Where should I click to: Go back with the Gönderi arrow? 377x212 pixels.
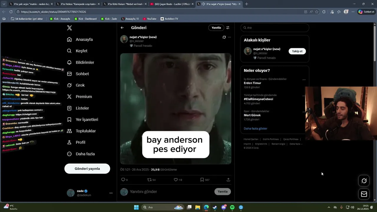click(x=122, y=28)
